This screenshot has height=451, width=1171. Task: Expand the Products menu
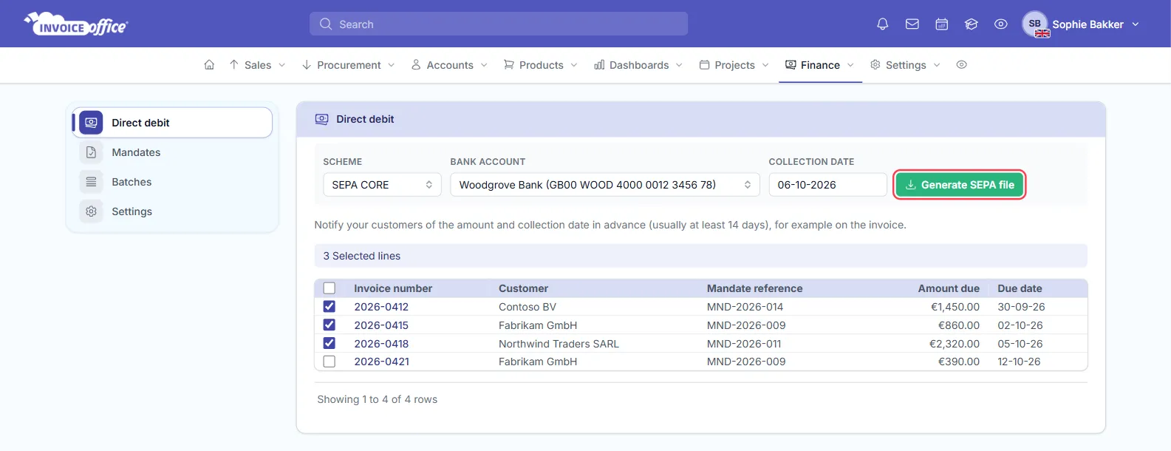pyautogui.click(x=541, y=65)
